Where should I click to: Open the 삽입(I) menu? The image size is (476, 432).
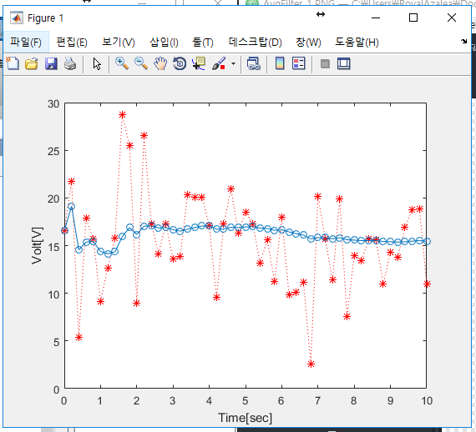164,43
